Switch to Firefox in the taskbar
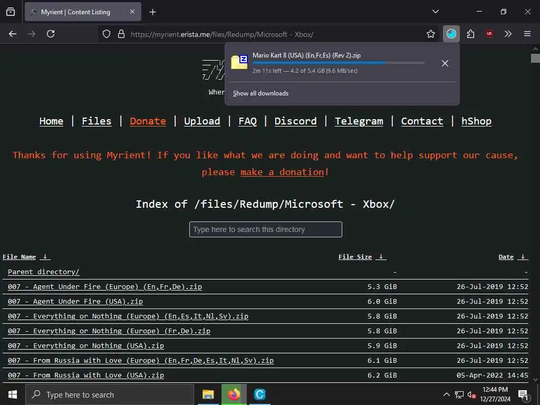 tap(234, 394)
